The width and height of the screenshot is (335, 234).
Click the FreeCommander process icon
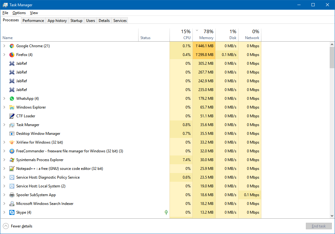pyautogui.click(x=12, y=151)
